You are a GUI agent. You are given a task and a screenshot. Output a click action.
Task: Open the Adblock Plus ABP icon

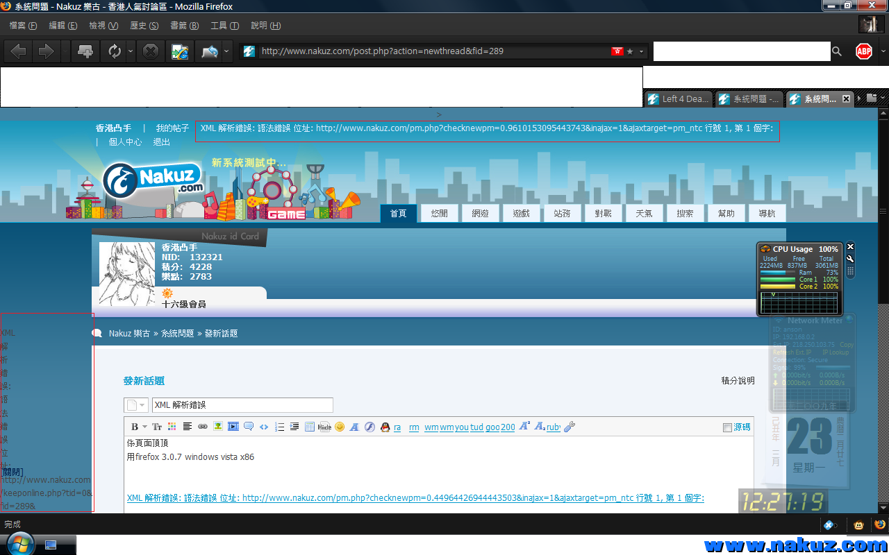(864, 51)
